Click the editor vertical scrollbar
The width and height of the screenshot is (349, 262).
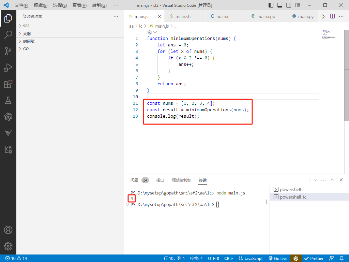[347, 75]
